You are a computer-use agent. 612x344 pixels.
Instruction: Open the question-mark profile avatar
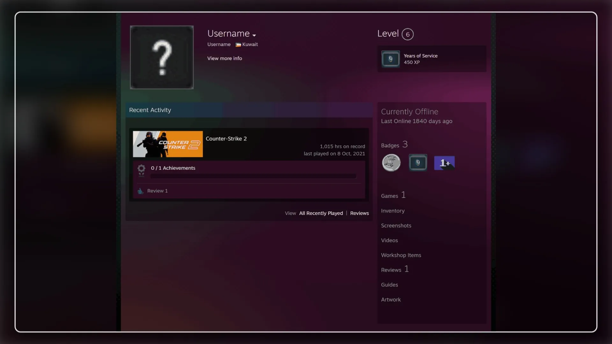(x=162, y=57)
